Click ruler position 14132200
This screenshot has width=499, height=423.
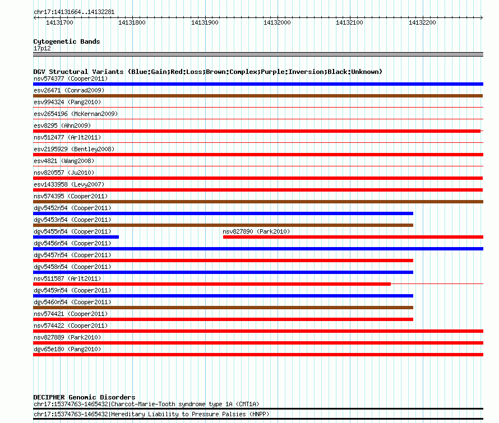[x=422, y=22]
